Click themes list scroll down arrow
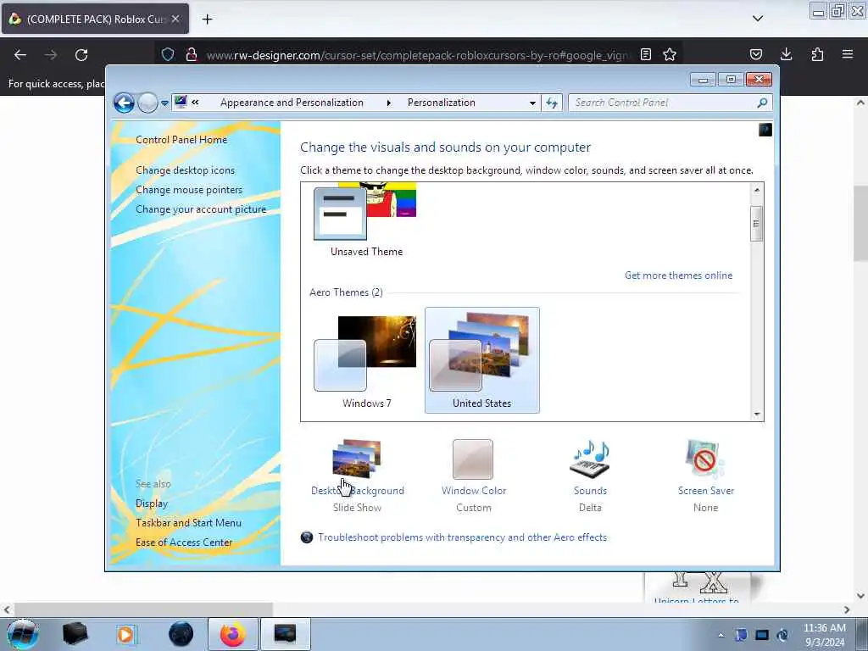The height and width of the screenshot is (651, 868). coord(757,414)
